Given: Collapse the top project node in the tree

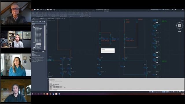Looking at the screenshot, I should pos(32,26).
